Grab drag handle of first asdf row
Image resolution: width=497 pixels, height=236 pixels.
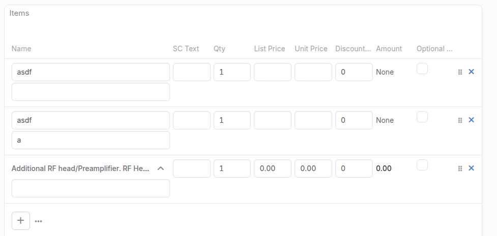[x=460, y=72]
